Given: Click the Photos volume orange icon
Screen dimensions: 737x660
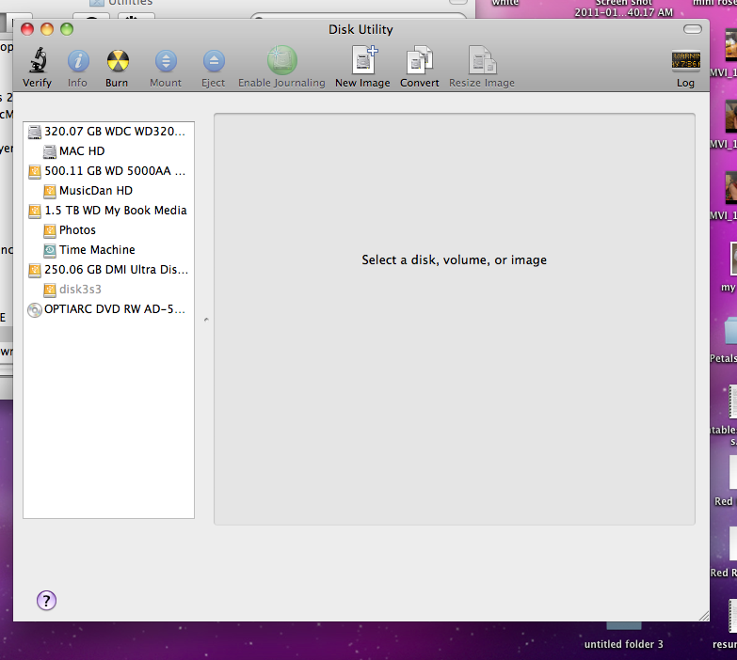Looking at the screenshot, I should [50, 230].
